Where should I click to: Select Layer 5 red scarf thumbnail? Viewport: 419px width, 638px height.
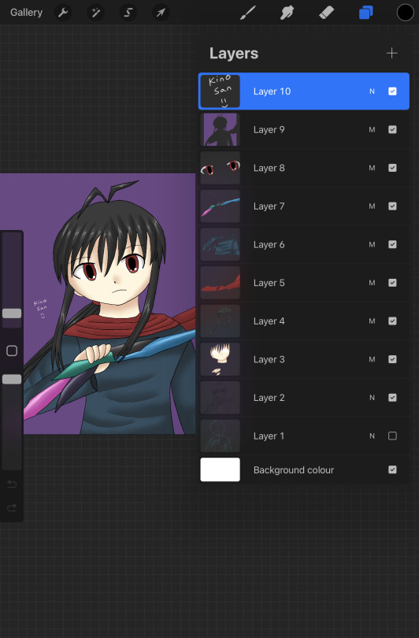tap(220, 283)
